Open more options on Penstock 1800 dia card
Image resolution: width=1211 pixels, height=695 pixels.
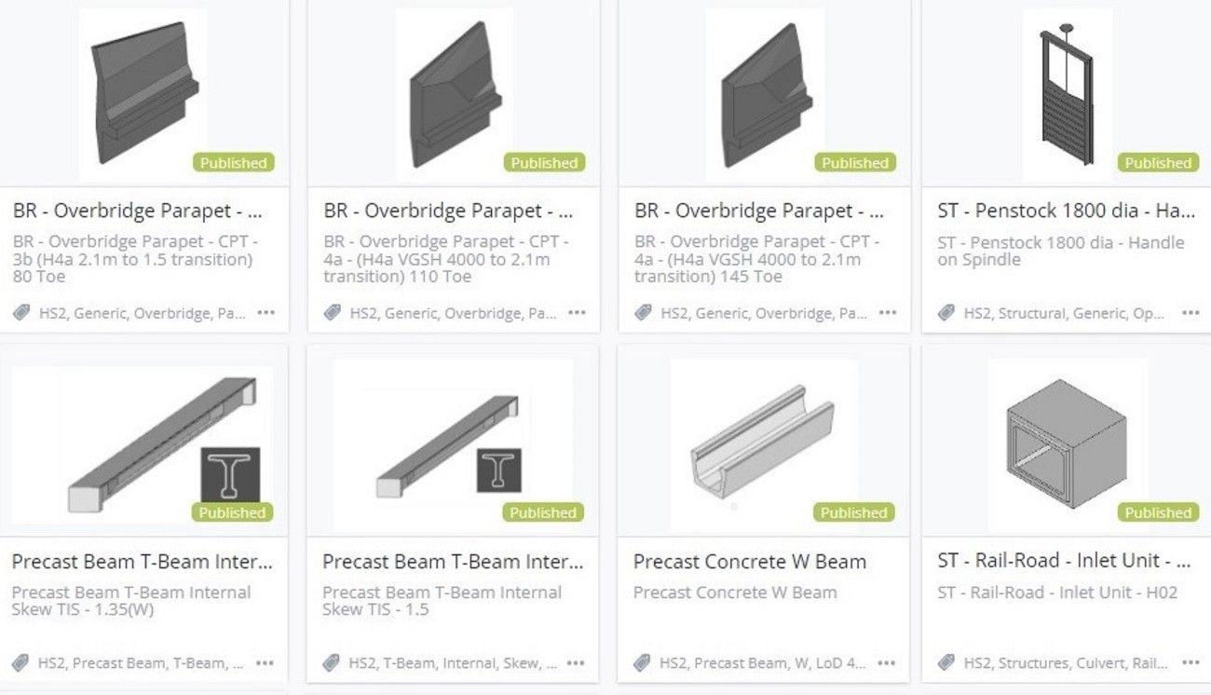[1191, 313]
